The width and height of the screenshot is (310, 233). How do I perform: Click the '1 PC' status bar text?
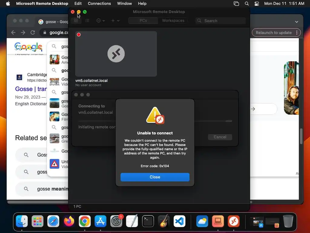77,206
